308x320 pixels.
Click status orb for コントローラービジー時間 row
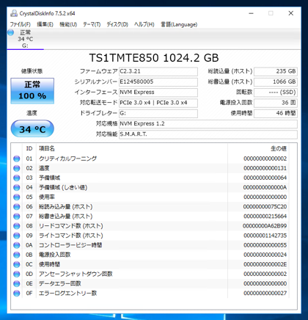pos(17,245)
